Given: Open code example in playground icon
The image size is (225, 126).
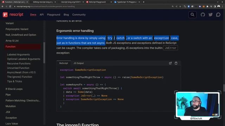Looking at the screenshot, I should coord(170,63).
